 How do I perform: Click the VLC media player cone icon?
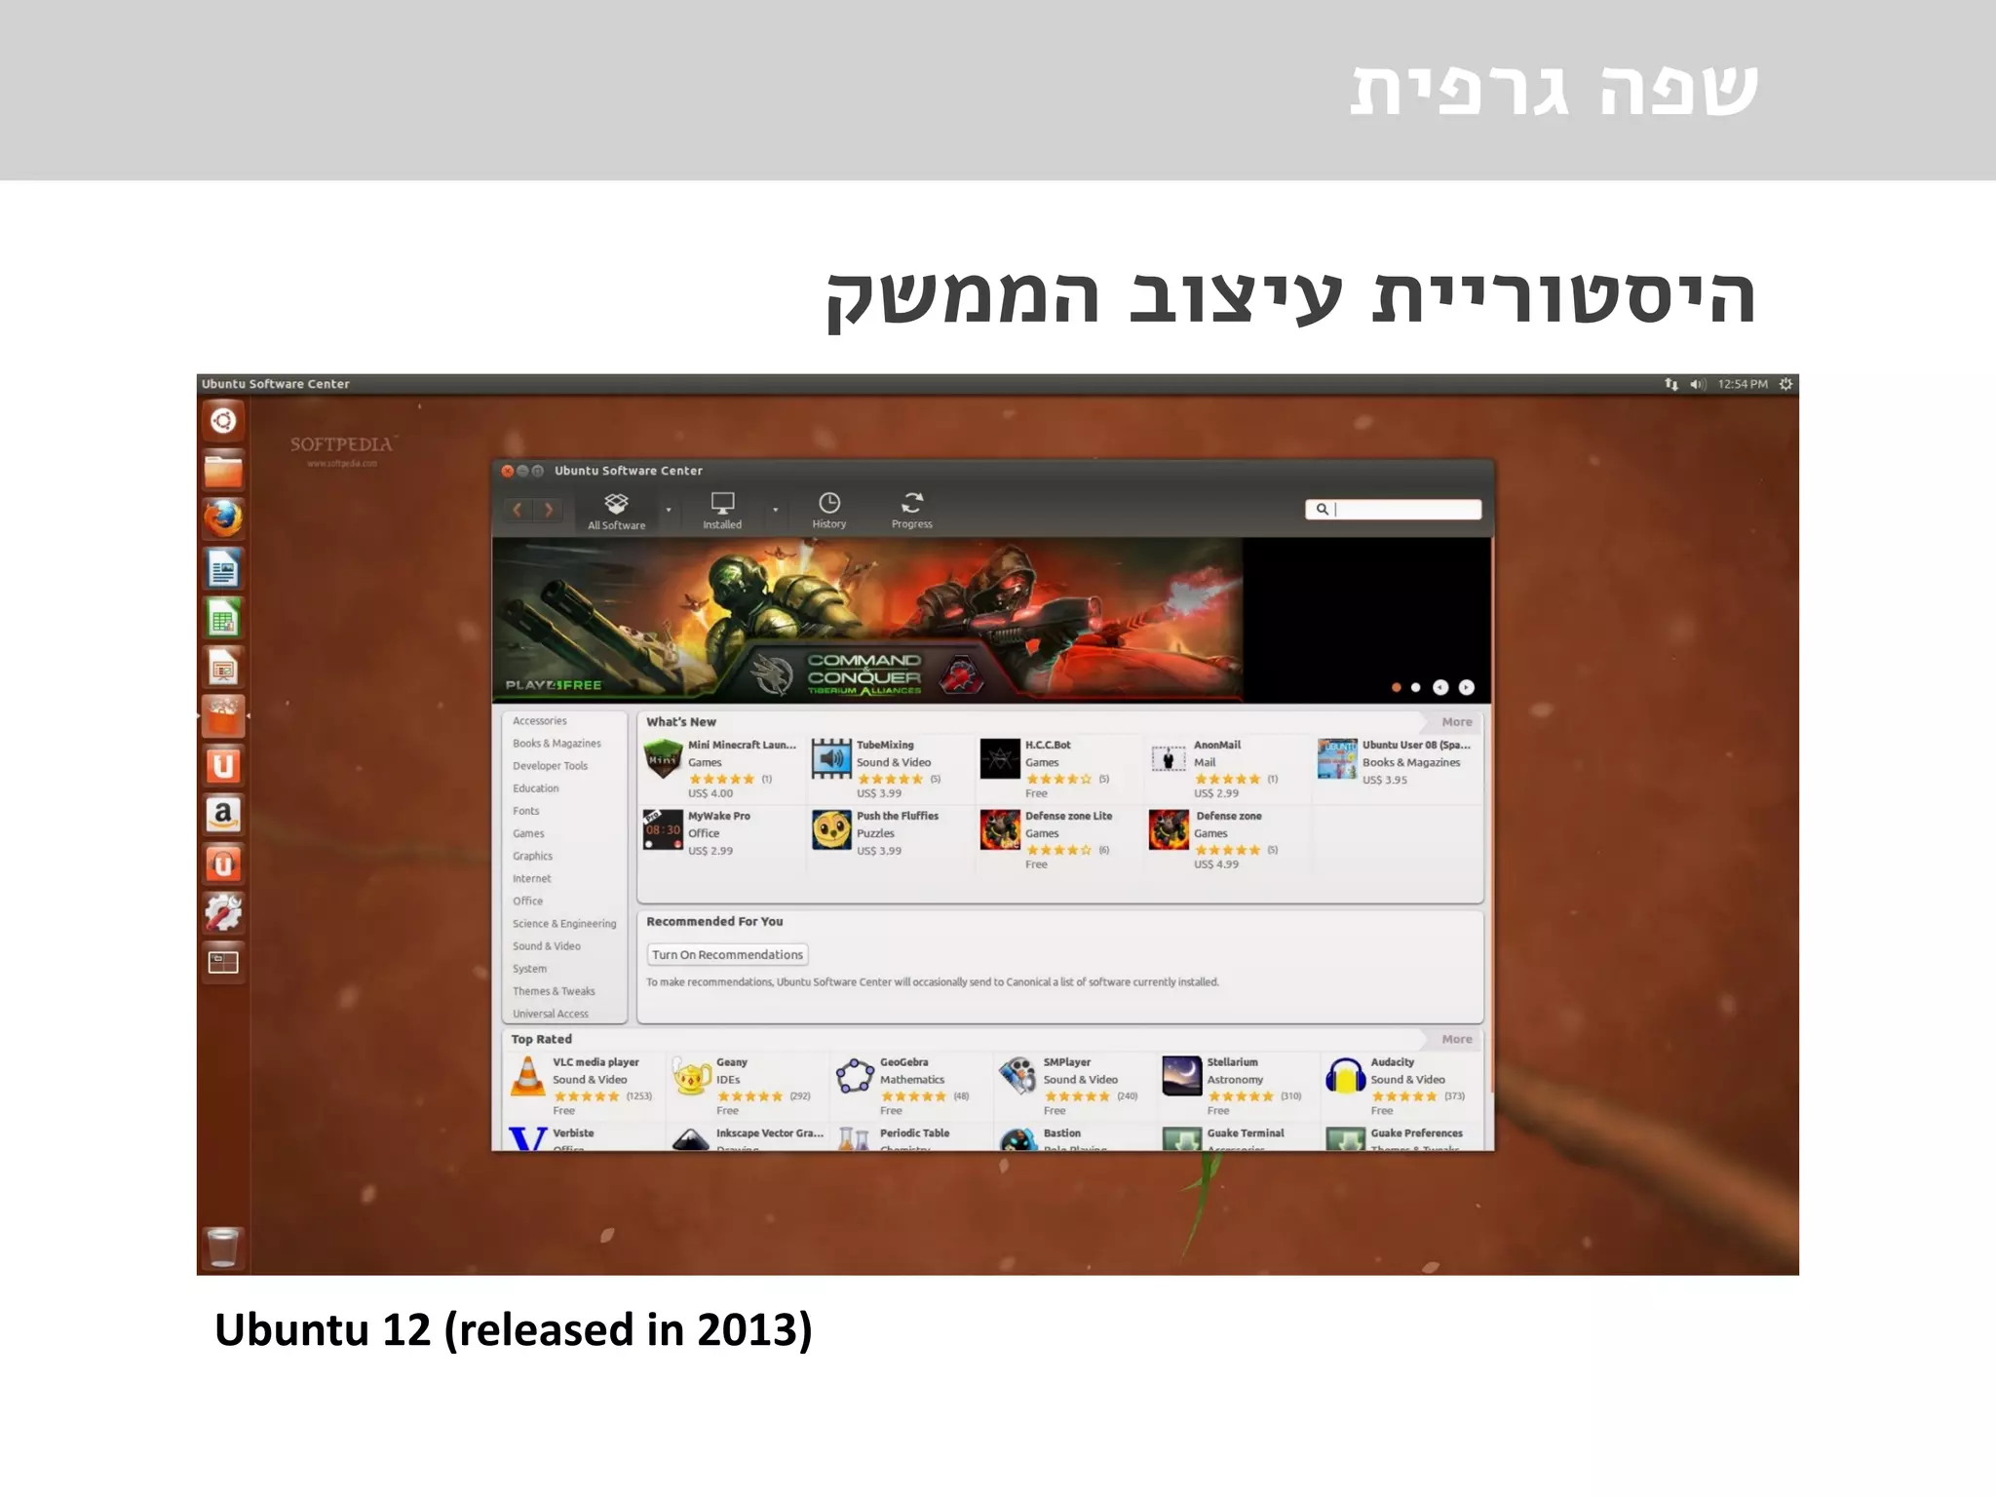coord(528,1076)
